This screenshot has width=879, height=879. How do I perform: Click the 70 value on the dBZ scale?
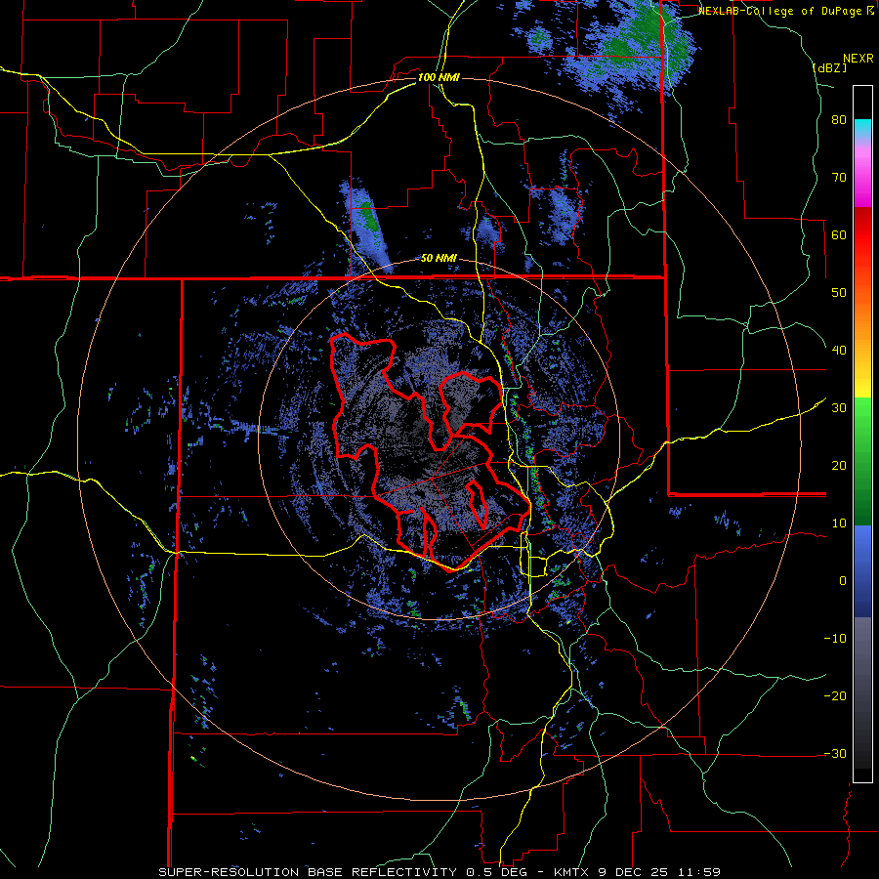[x=839, y=178]
